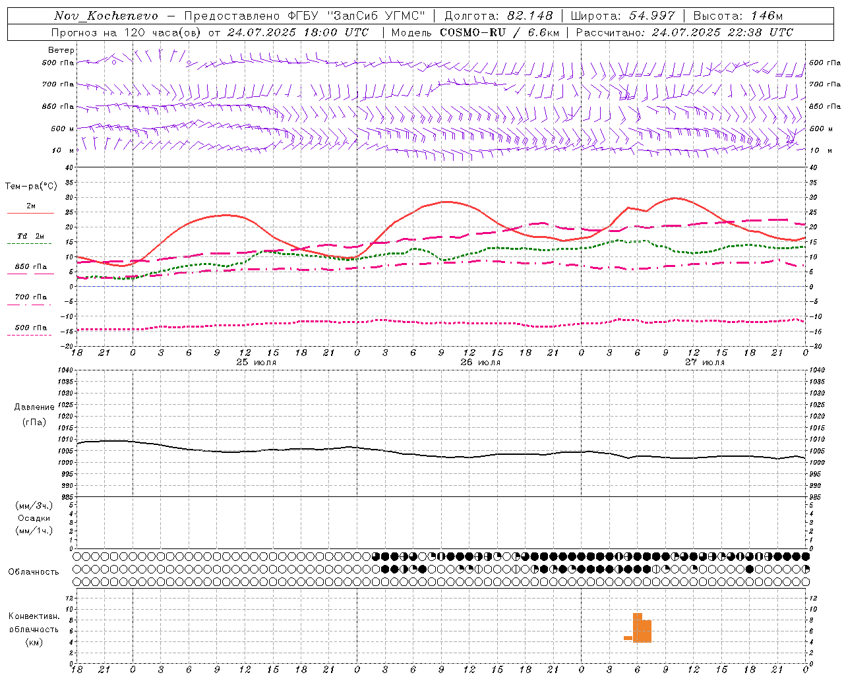Click the tallest orange convective cloud bar
The image size is (844, 675).
tap(638, 628)
